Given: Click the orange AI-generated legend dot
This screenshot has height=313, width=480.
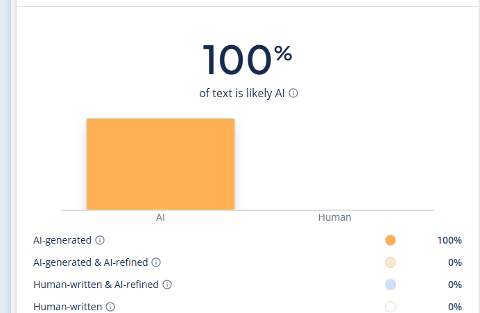Looking at the screenshot, I should tap(390, 240).
